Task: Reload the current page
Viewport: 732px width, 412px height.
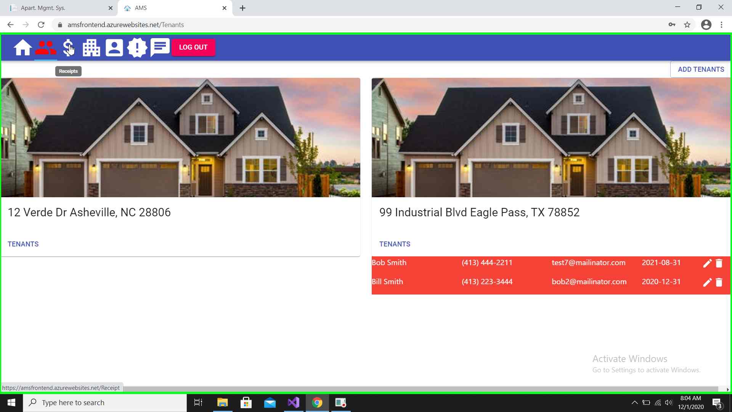Action: tap(41, 25)
